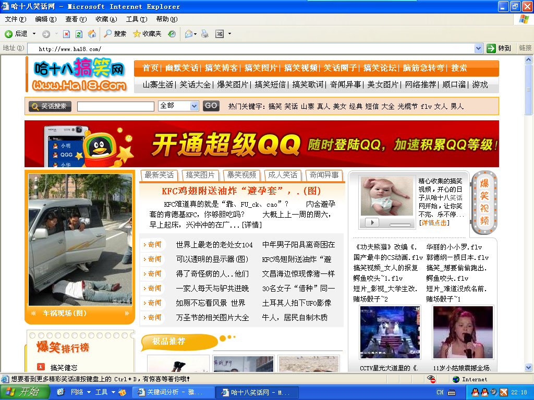The height and width of the screenshot is (400, 534).
Task: Open the dropdown arrow next to the edit-page icon
Action: 229,34
